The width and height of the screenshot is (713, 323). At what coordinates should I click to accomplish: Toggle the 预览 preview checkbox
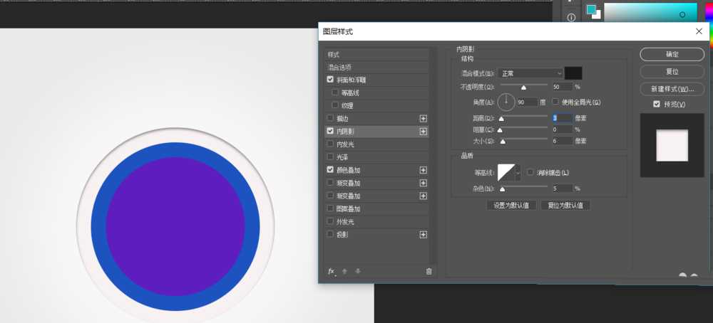(657, 105)
